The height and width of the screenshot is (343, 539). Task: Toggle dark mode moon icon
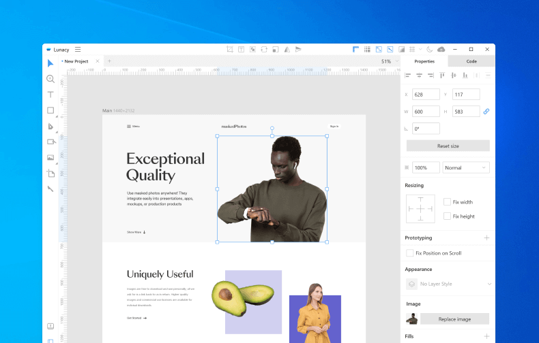[430, 50]
